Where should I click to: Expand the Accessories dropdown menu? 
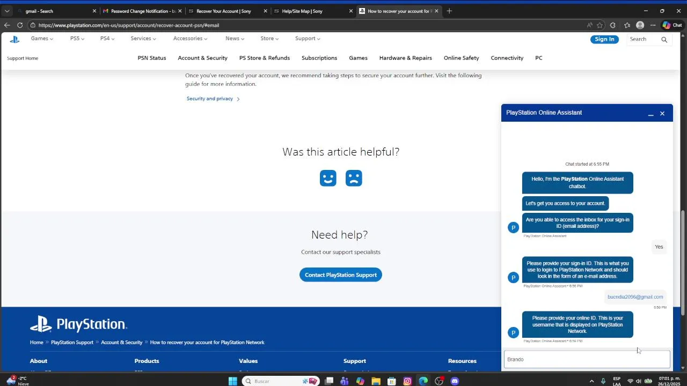pyautogui.click(x=191, y=39)
